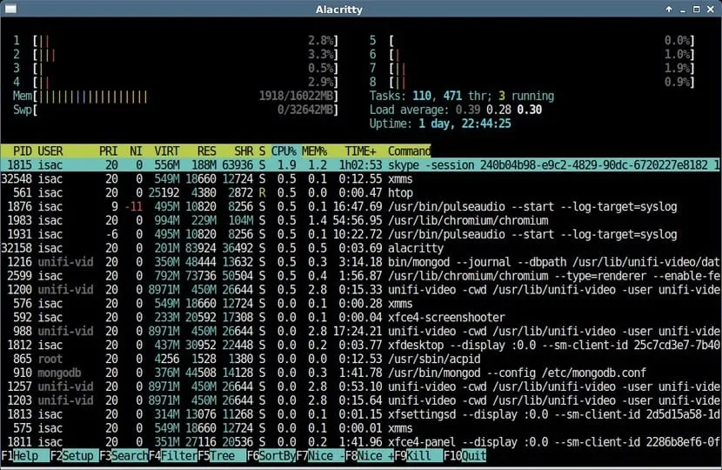
Task: Select the htop process row PID 561
Action: click(361, 192)
